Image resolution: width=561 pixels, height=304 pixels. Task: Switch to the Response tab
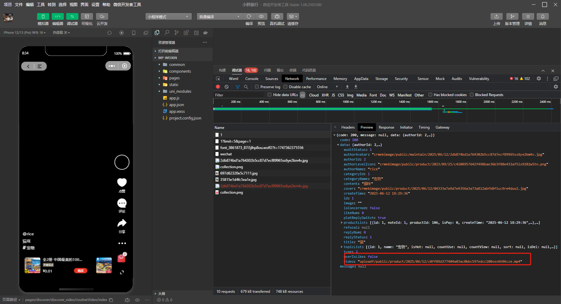click(x=386, y=127)
